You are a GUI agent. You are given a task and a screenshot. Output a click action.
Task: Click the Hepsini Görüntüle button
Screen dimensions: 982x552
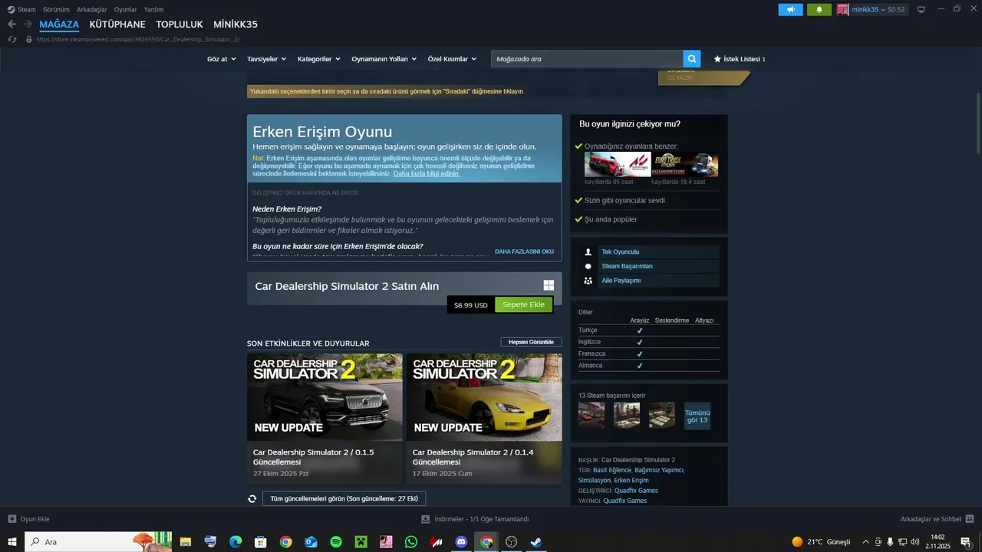tap(531, 342)
